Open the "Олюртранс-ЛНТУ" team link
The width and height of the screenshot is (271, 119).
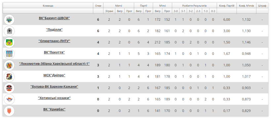pyautogui.click(x=54, y=41)
